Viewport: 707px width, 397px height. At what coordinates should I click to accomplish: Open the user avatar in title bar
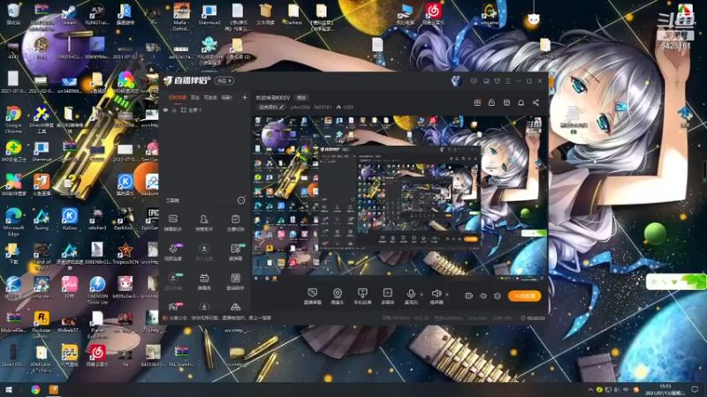pos(456,81)
